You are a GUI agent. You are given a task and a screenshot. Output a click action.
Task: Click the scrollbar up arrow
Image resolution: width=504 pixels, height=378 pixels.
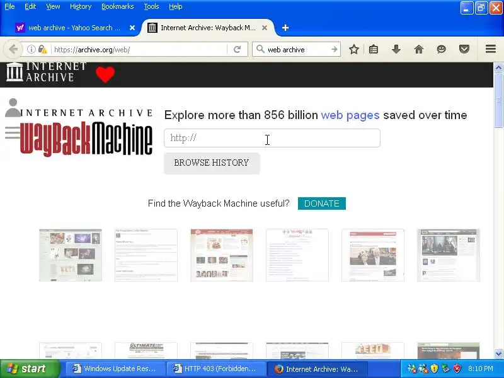pos(498,67)
